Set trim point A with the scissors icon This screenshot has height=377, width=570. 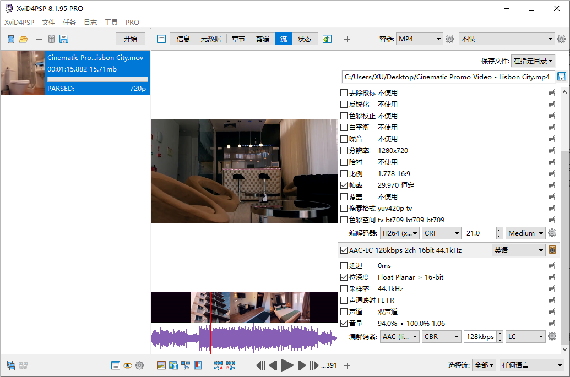(x=219, y=365)
